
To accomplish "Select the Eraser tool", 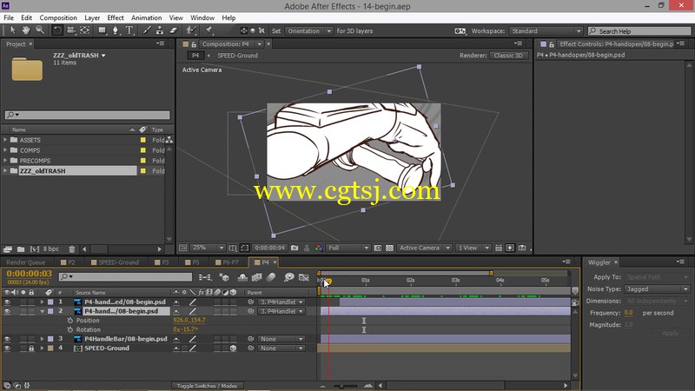I will click(x=174, y=30).
